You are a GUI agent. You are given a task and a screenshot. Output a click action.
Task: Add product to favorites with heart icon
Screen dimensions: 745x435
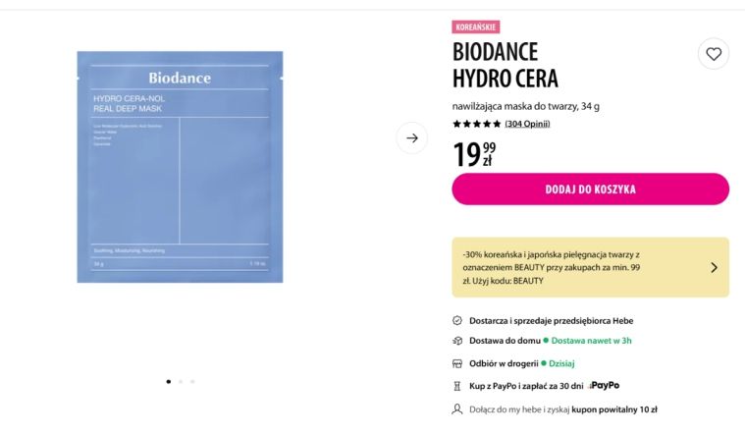tap(714, 54)
